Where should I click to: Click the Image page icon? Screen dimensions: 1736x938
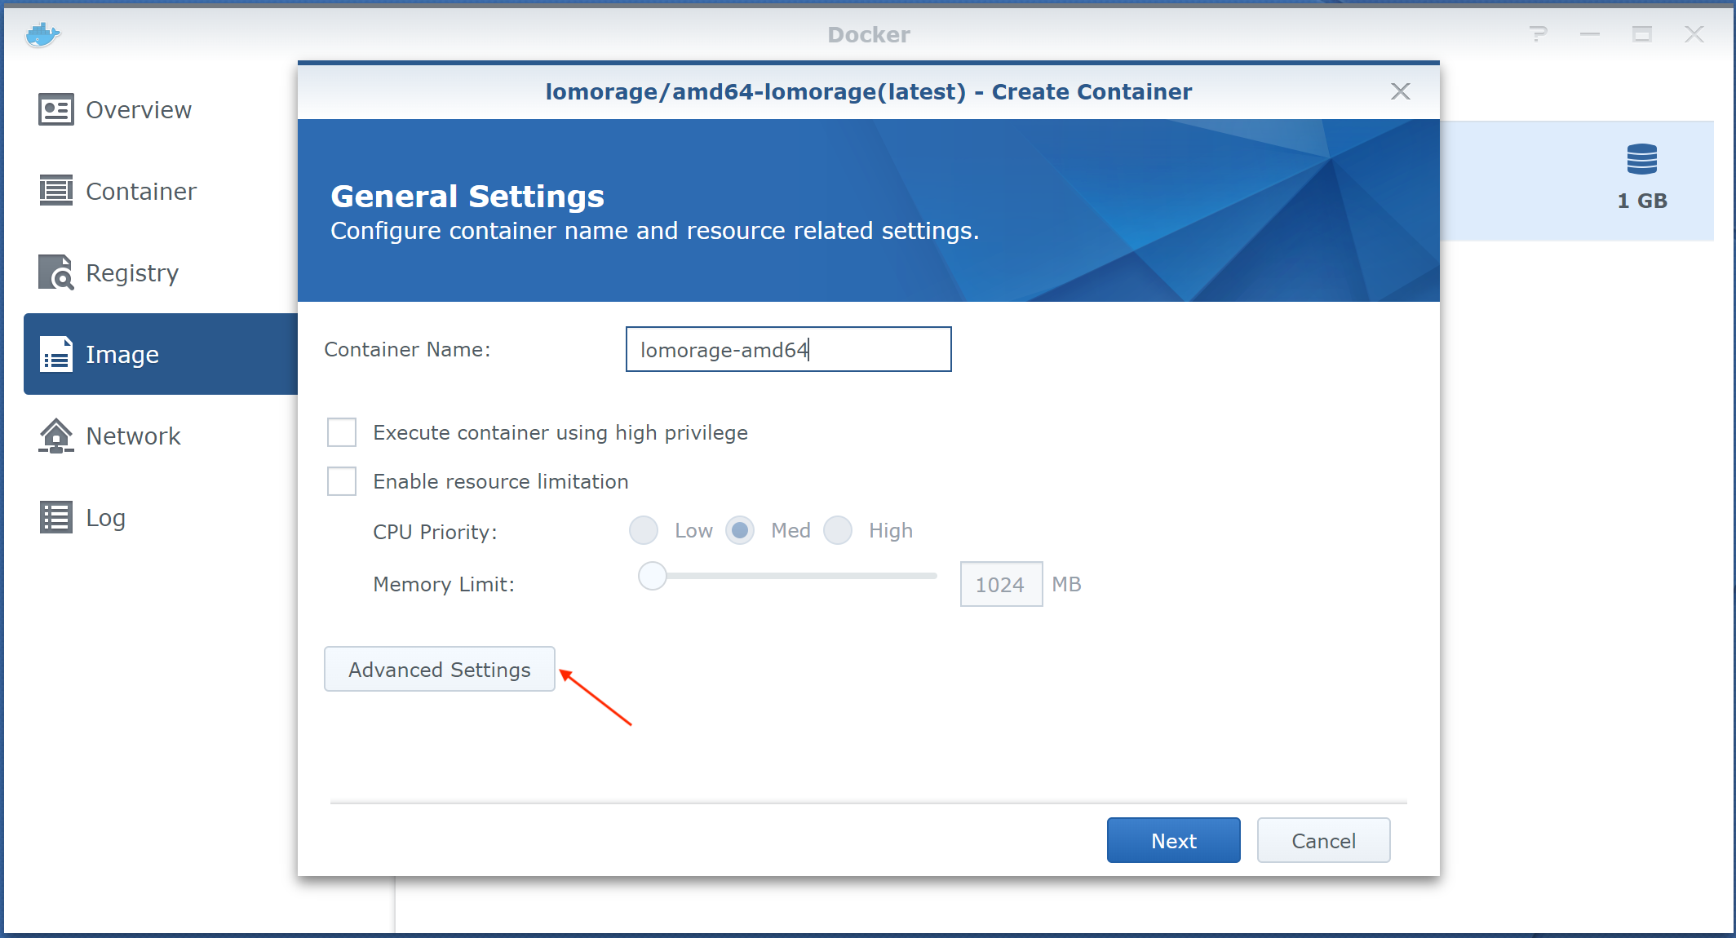[x=55, y=354]
